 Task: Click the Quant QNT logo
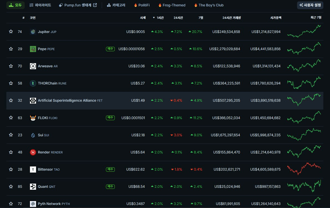33,187
